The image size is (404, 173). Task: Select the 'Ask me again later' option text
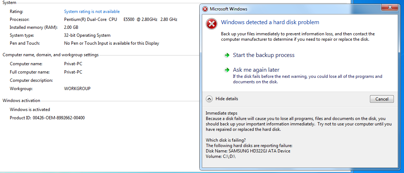coord(256,70)
